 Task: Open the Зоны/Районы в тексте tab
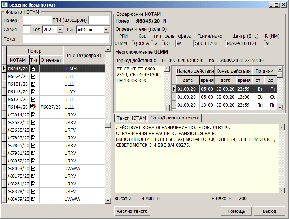tap(175, 118)
